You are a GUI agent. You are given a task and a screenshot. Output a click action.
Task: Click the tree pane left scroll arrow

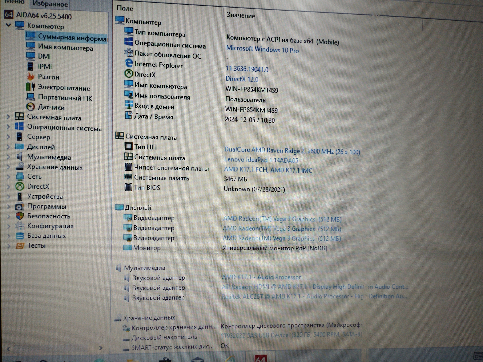[9, 349]
